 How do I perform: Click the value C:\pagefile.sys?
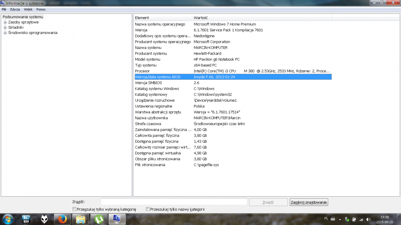206,165
